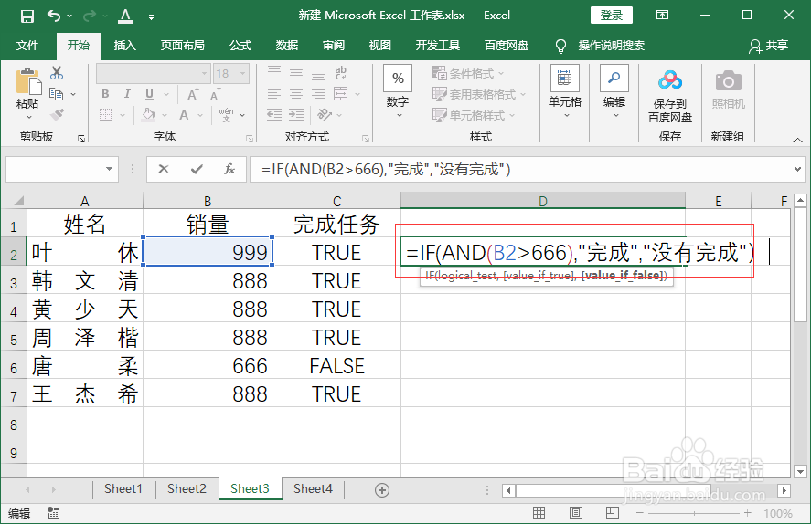
Task: Switch to the Sheet4 tab
Action: pos(313,488)
